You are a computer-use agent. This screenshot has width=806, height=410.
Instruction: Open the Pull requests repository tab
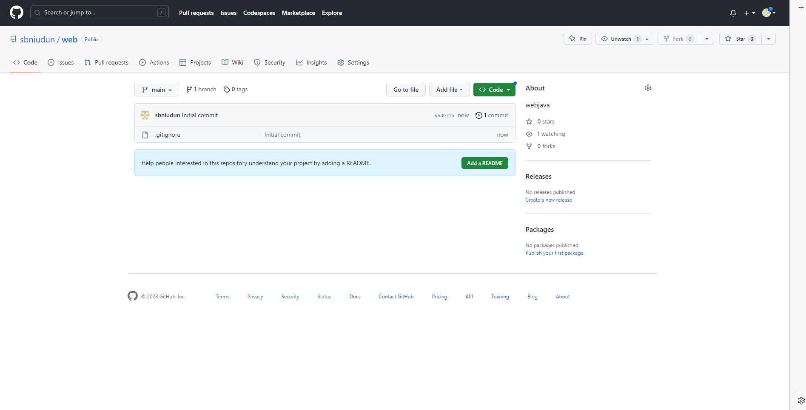coord(106,62)
